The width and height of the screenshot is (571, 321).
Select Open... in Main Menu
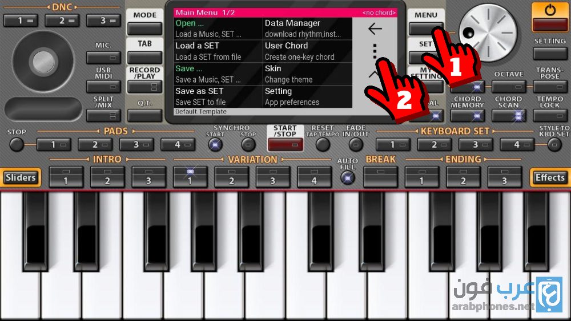tap(218, 29)
